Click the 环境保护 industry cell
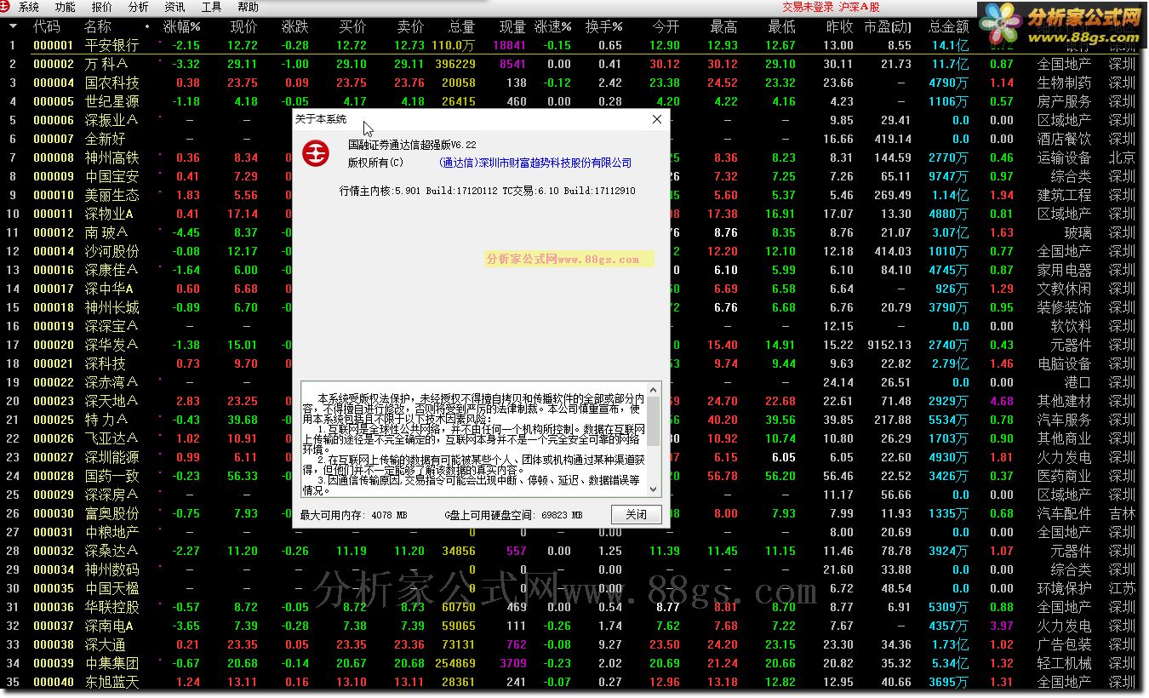Image resolution: width=1149 pixels, height=698 pixels. point(1064,588)
